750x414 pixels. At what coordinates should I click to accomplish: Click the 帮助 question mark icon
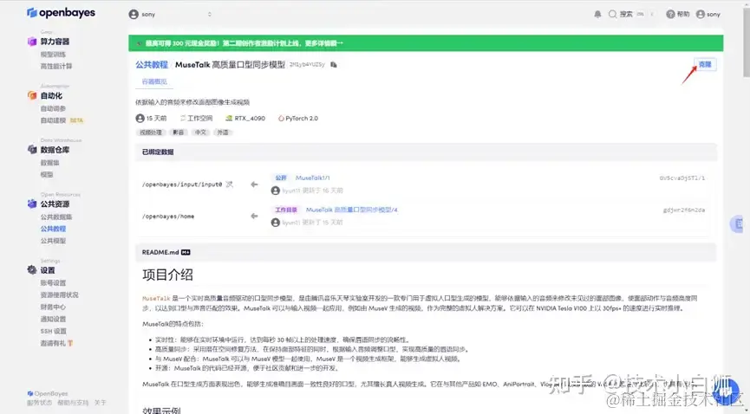pos(670,15)
